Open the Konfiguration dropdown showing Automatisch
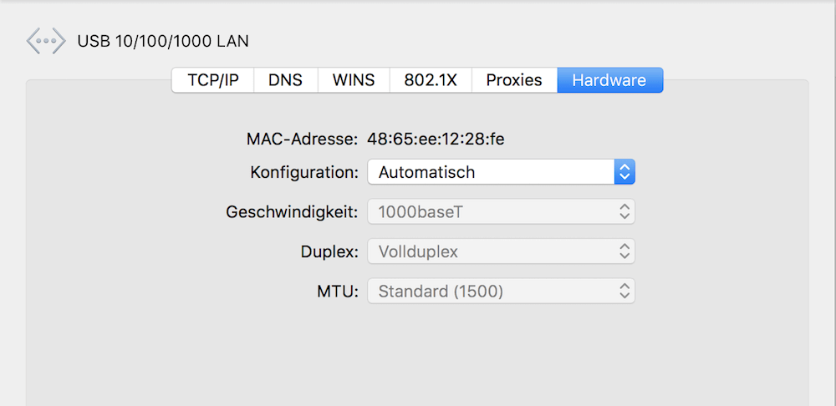 tap(501, 172)
